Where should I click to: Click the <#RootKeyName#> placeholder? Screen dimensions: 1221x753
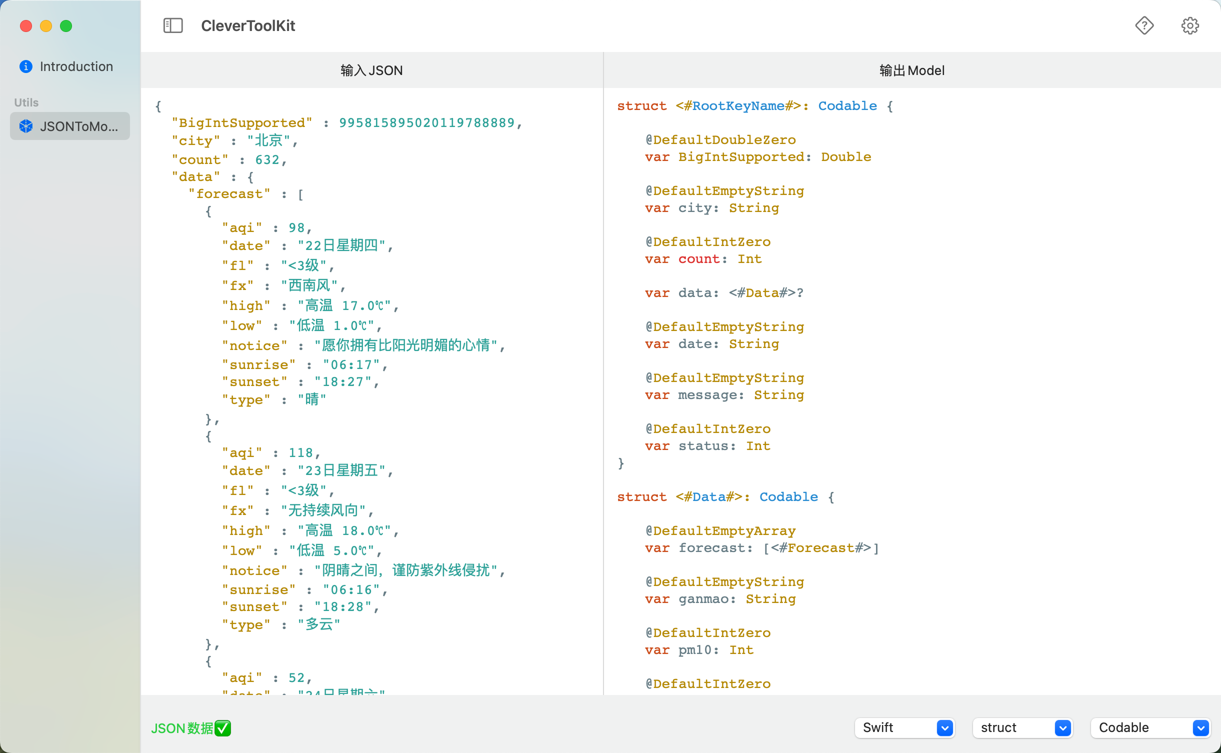738,106
